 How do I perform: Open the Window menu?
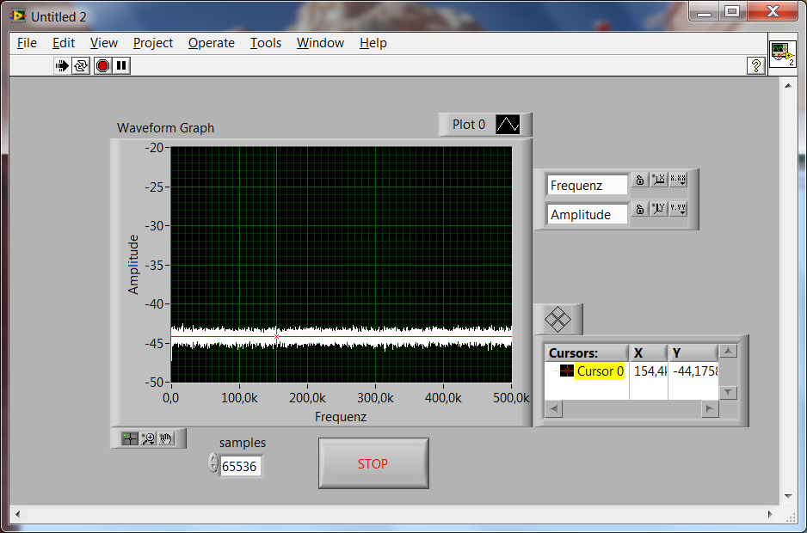[x=320, y=43]
